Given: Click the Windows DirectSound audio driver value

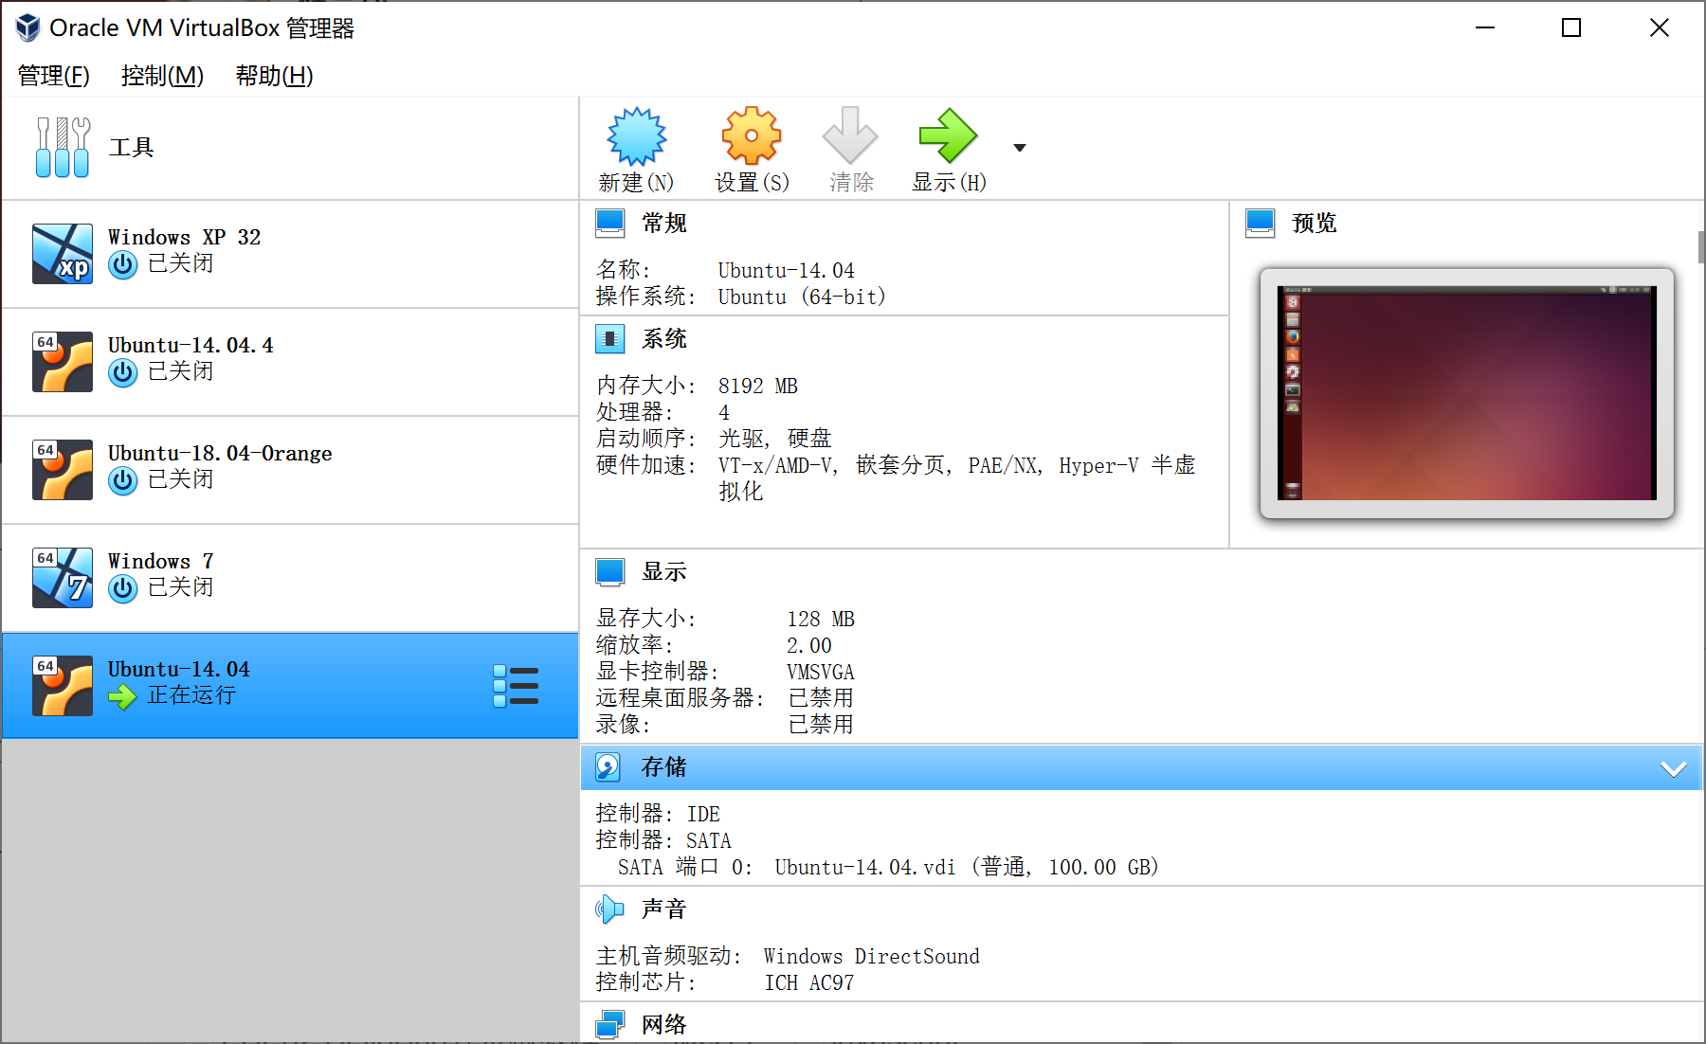Looking at the screenshot, I should [871, 956].
